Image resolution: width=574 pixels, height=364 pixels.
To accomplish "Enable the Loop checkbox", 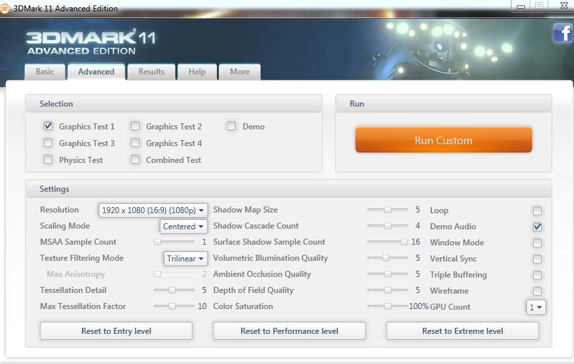I will point(537,211).
